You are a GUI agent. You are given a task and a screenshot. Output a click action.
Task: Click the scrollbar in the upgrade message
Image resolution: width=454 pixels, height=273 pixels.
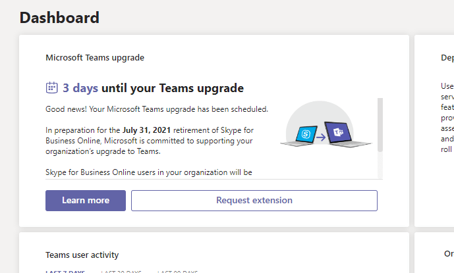(380, 125)
